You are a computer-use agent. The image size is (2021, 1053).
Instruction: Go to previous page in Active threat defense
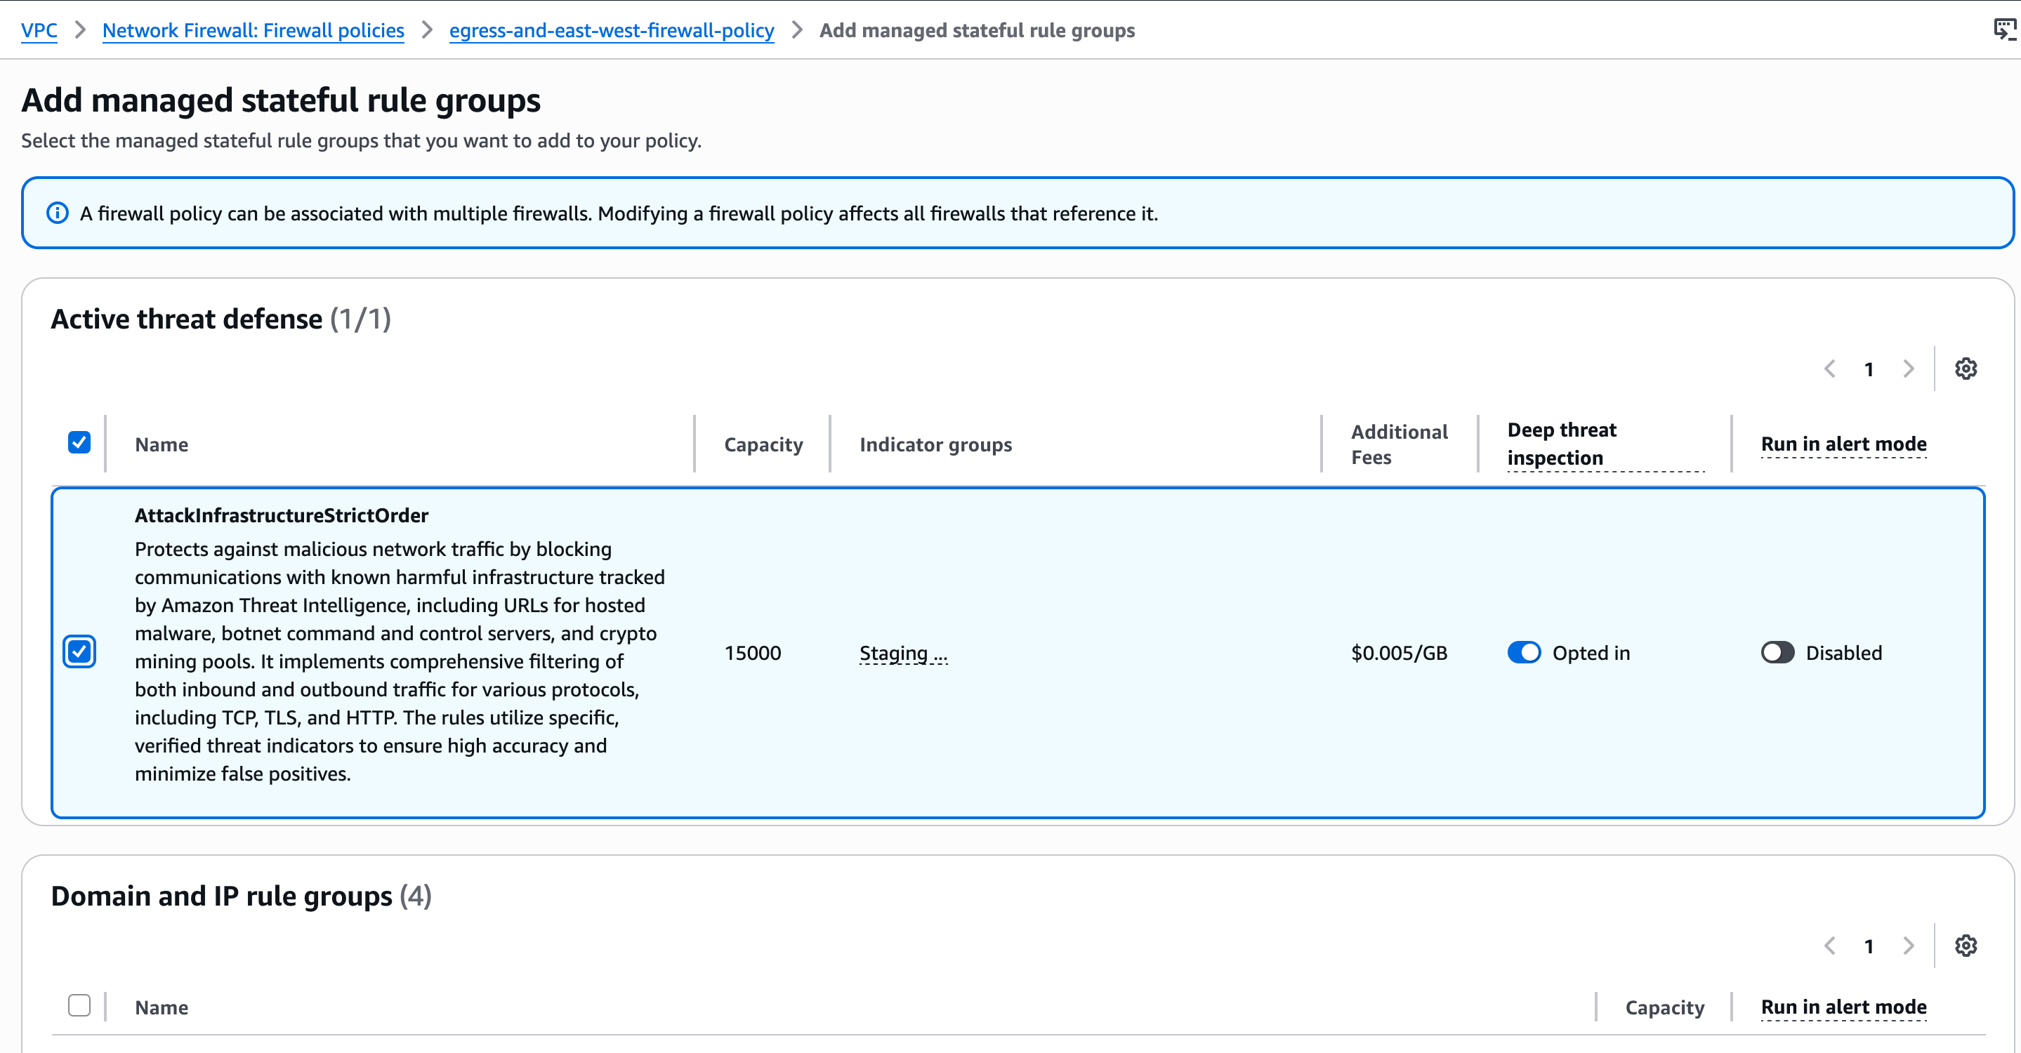(1829, 369)
